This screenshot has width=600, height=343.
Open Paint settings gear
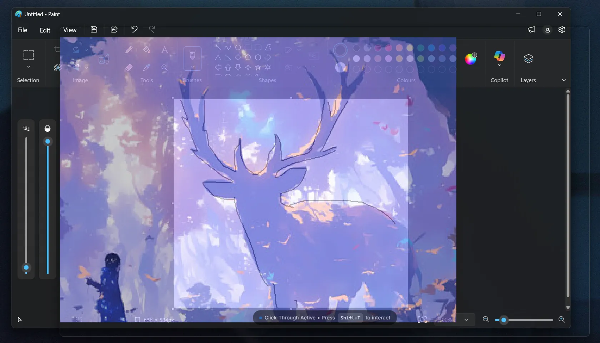point(562,29)
